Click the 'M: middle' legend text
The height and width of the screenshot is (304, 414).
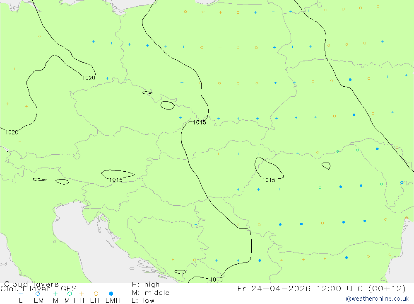[151, 293]
